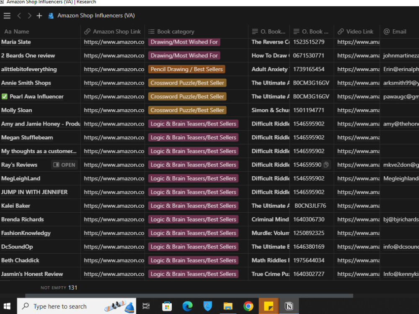419x314 pixels.
Task: Select Pencil Drawing / Best Sellers tag
Action: click(186, 69)
